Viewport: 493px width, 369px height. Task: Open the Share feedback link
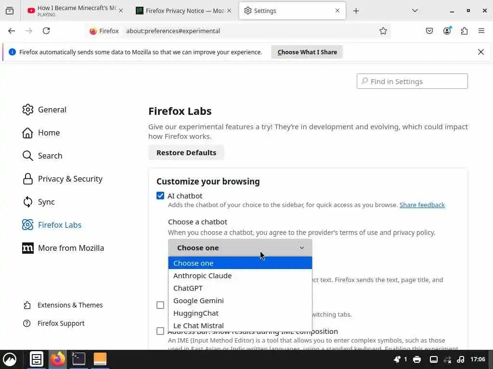[x=422, y=205]
